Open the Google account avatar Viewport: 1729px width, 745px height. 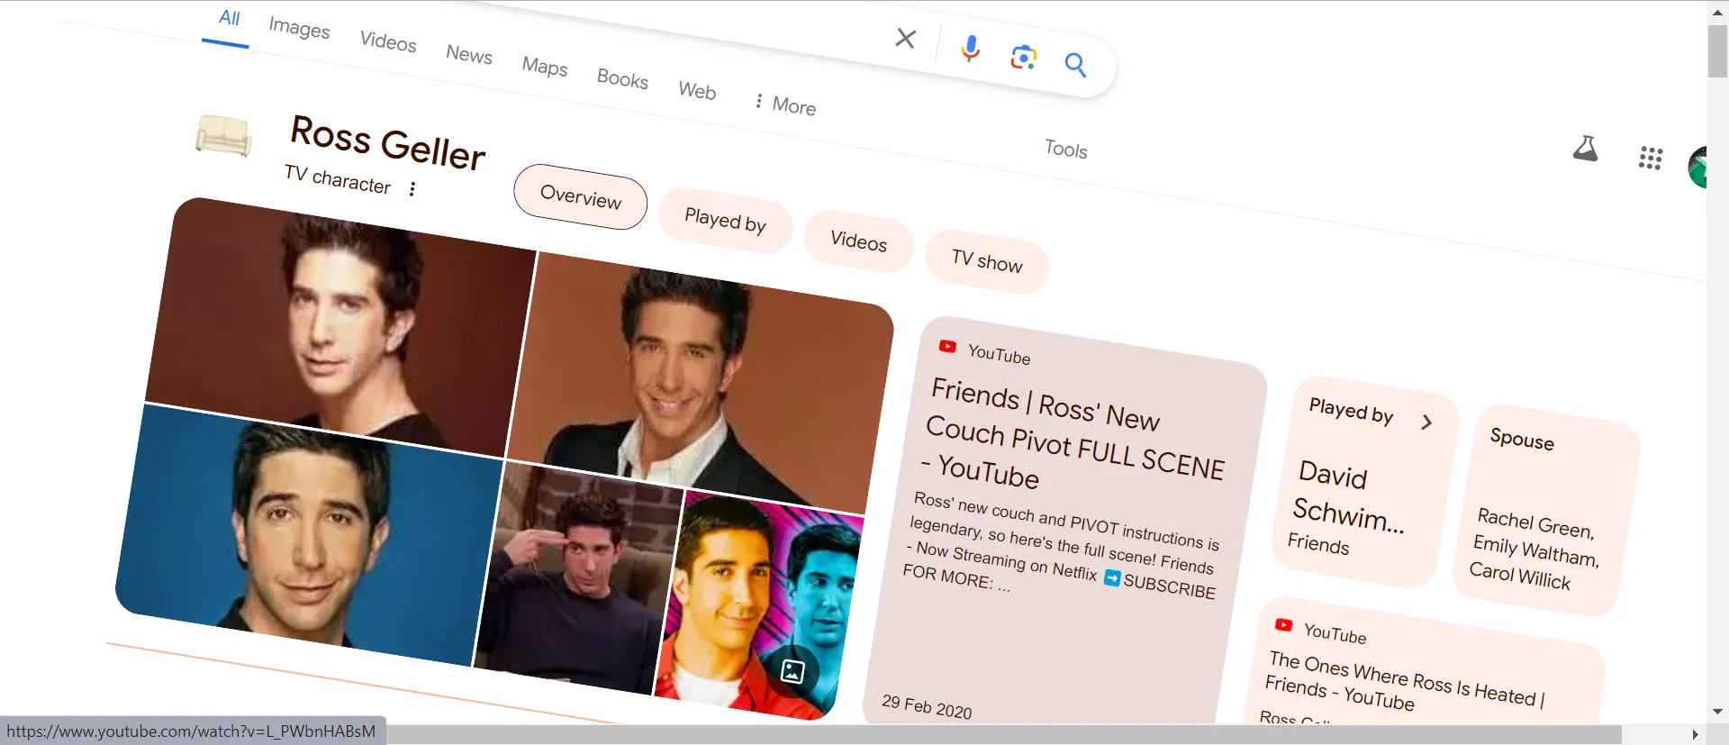pos(1697,168)
